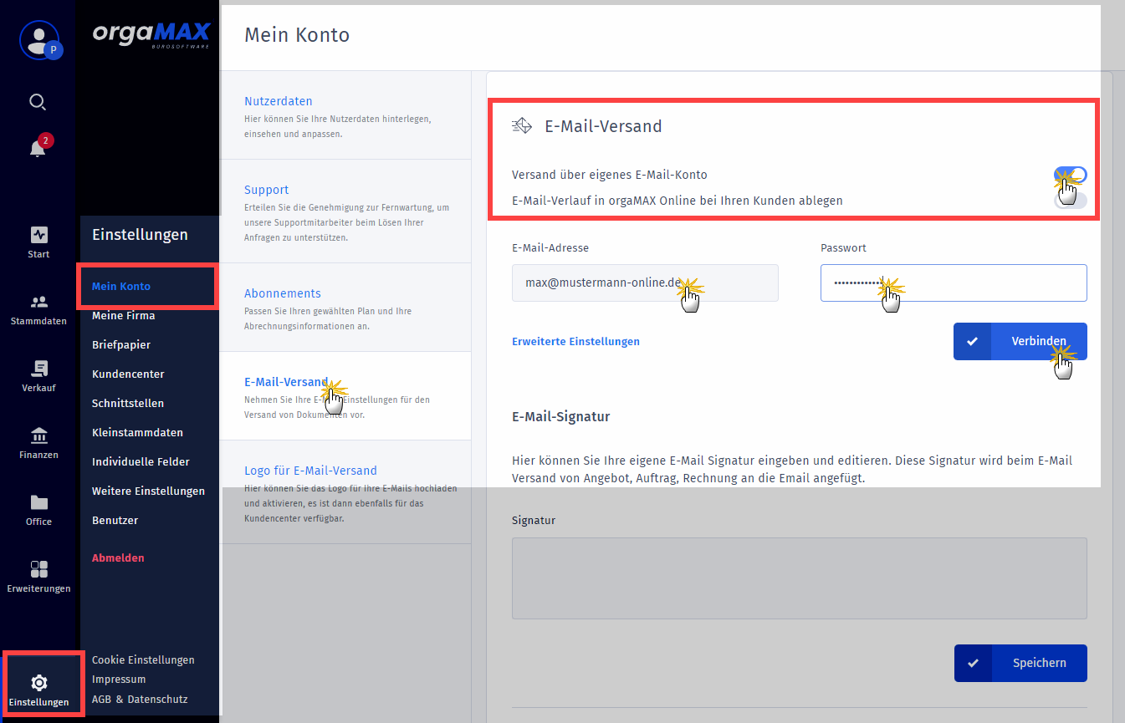Click the Passwort input field
Viewport: 1125px width, 723px height.
click(954, 283)
